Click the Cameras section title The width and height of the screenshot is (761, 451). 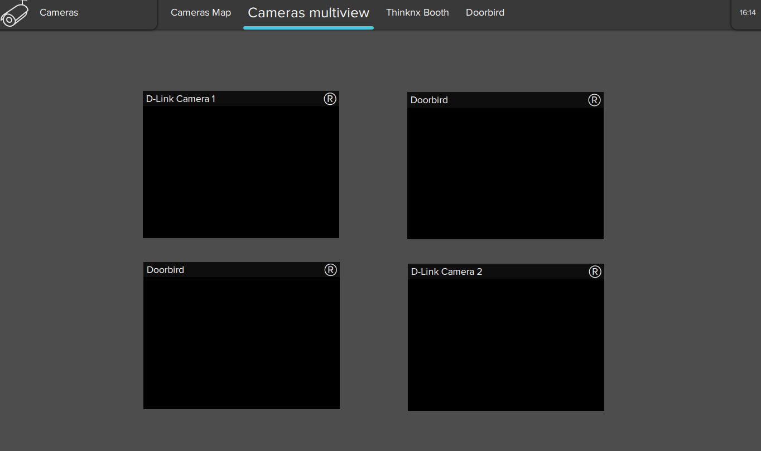click(59, 12)
